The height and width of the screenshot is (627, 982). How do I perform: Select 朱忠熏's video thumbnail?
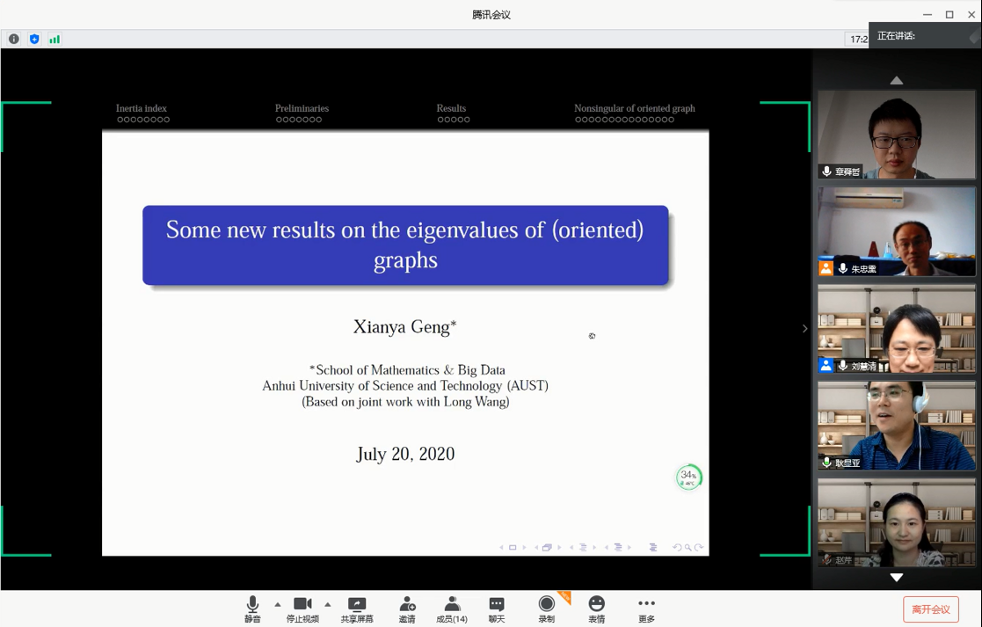(896, 230)
